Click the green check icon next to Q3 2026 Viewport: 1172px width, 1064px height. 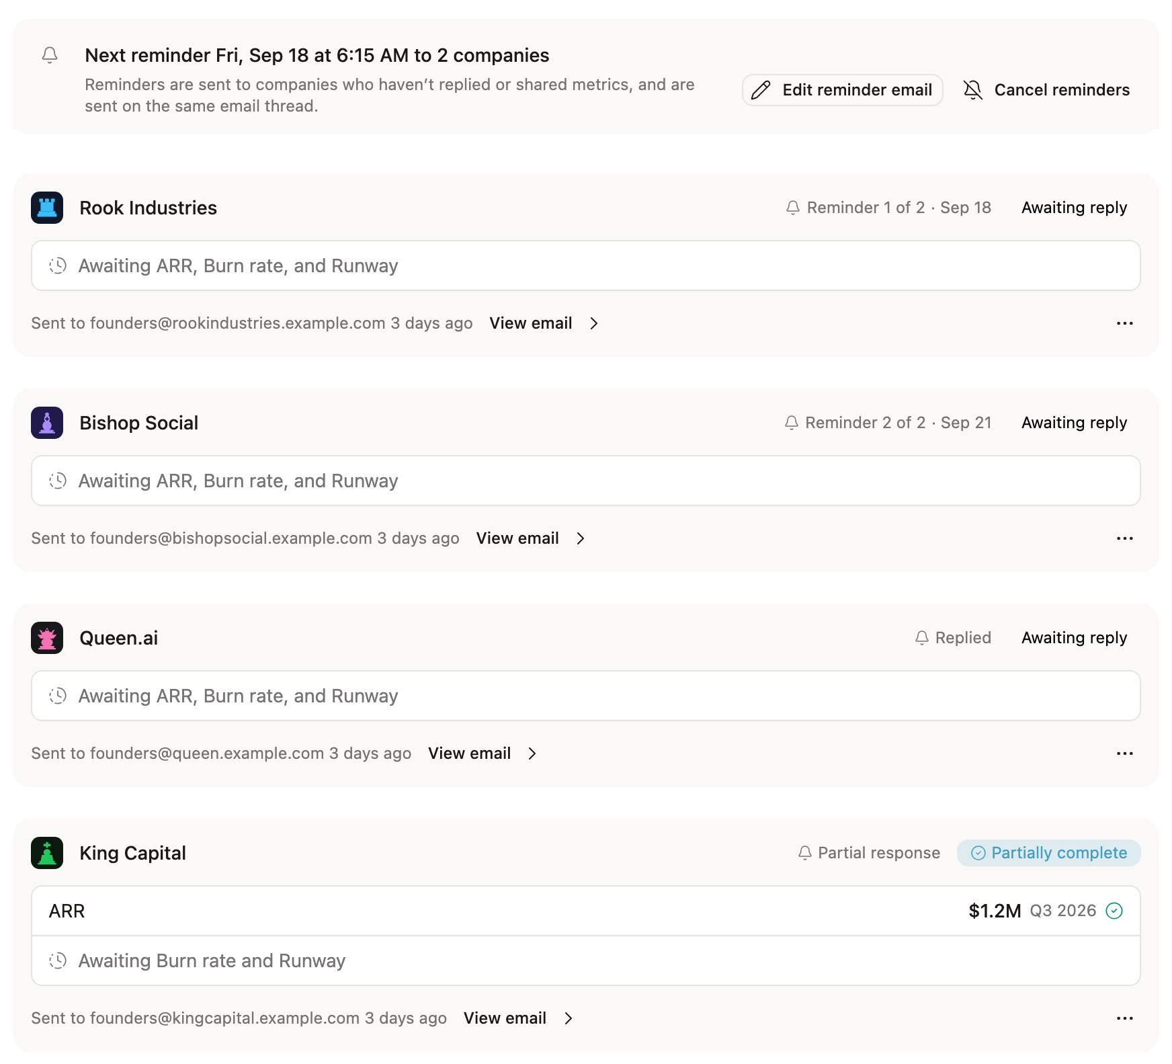point(1114,911)
